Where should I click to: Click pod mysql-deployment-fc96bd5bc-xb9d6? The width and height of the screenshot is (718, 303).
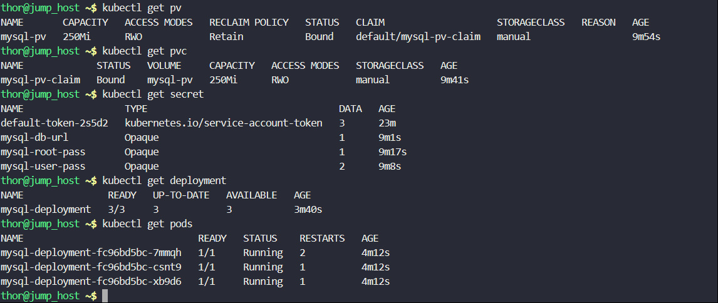tap(91, 281)
